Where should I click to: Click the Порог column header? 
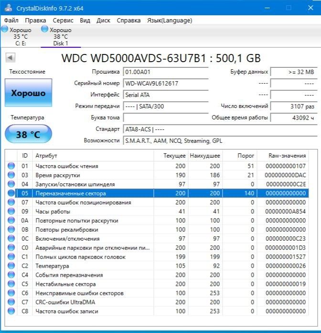[240, 156]
